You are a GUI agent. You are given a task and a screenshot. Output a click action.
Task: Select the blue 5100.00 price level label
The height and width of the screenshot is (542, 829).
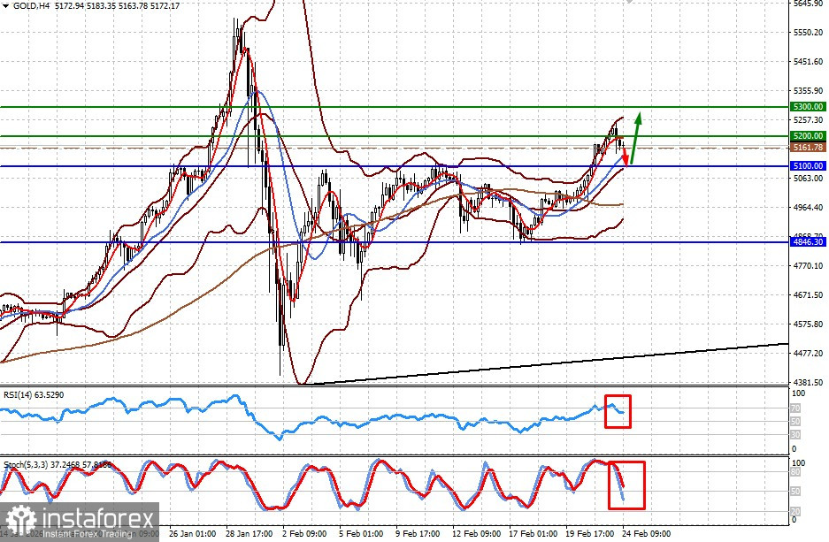coord(809,166)
